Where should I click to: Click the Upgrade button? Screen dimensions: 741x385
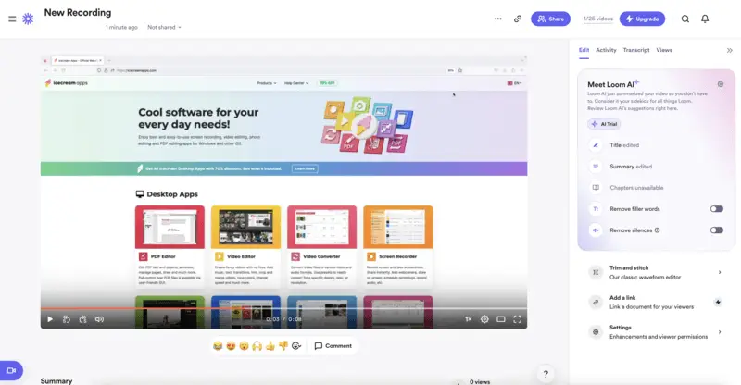click(642, 19)
